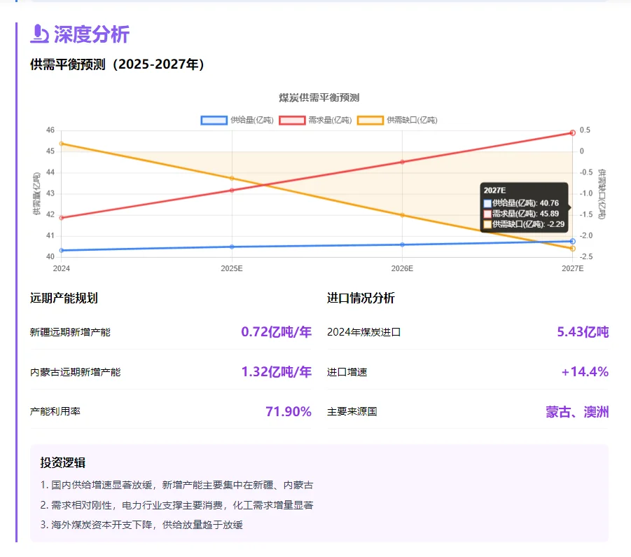The width and height of the screenshot is (631, 557).
Task: Select the orange 供需缺口 endpoint marker at 2027E
Action: [573, 250]
